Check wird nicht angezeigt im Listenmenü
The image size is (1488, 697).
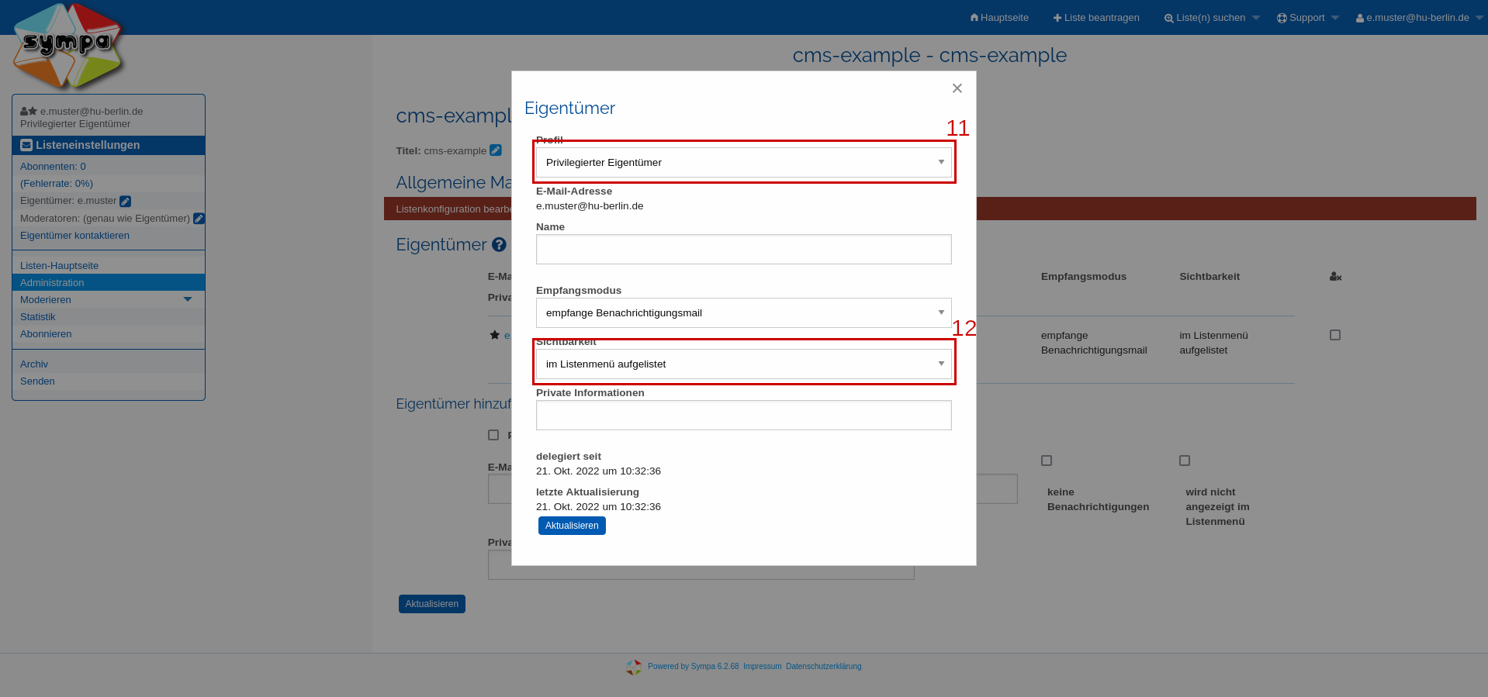tap(1185, 461)
